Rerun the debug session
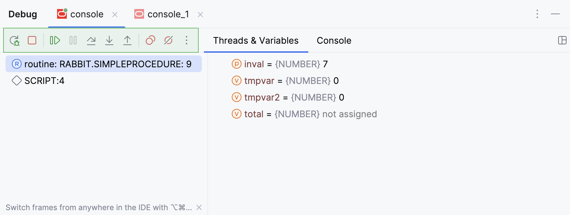This screenshot has width=570, height=215. coord(15,40)
